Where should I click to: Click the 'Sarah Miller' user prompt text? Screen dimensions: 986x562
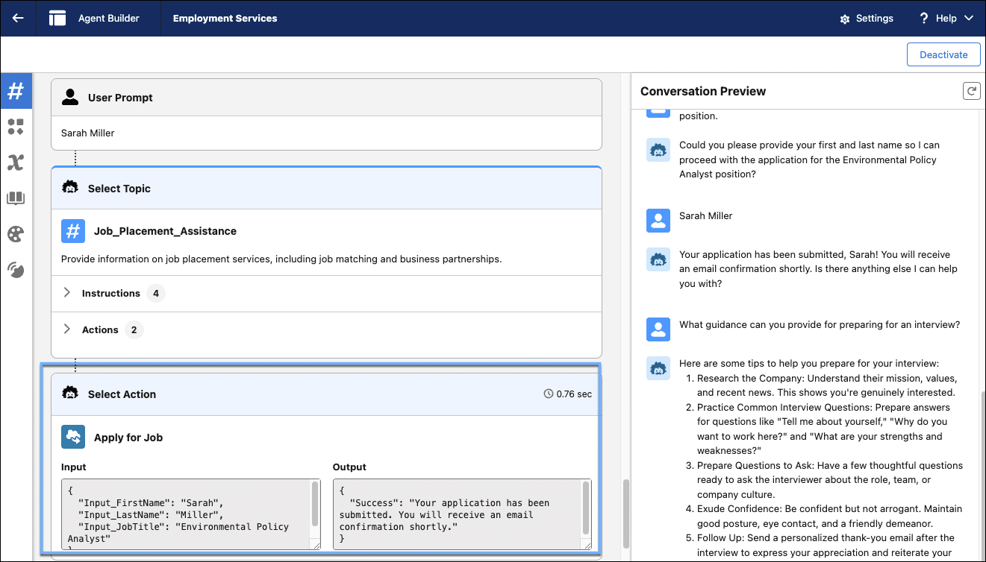[88, 133]
